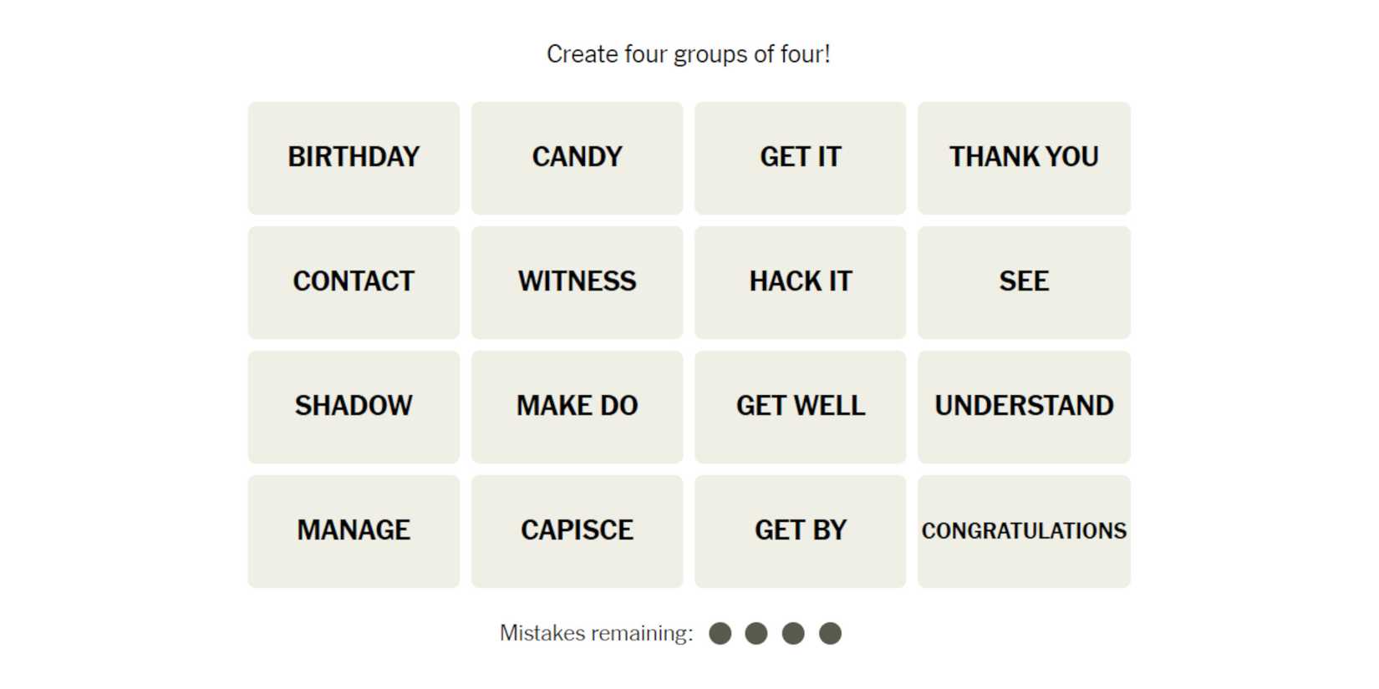Select the GET BY tile

[x=800, y=531]
